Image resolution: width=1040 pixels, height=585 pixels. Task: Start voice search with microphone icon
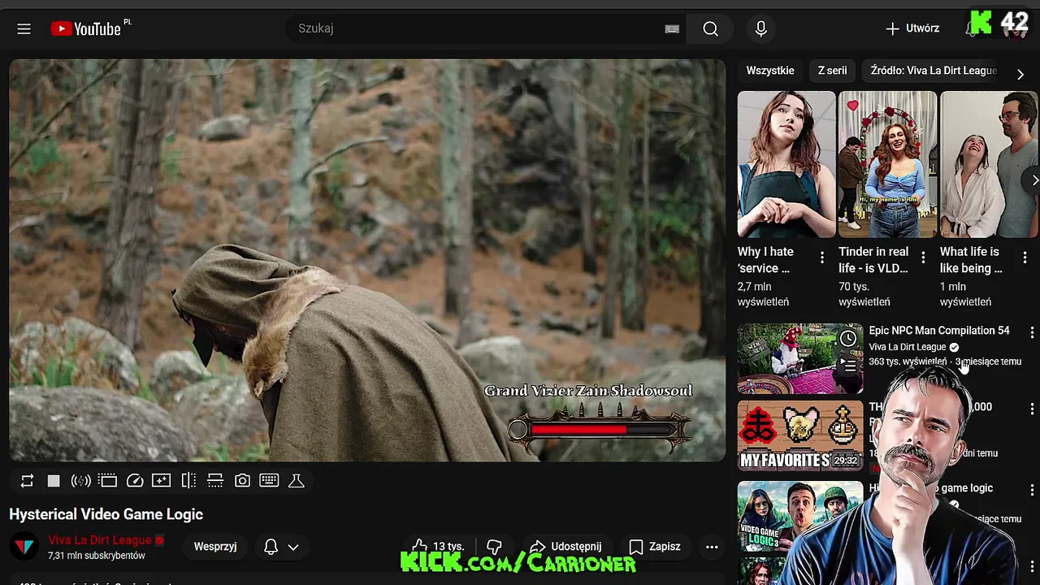760,28
